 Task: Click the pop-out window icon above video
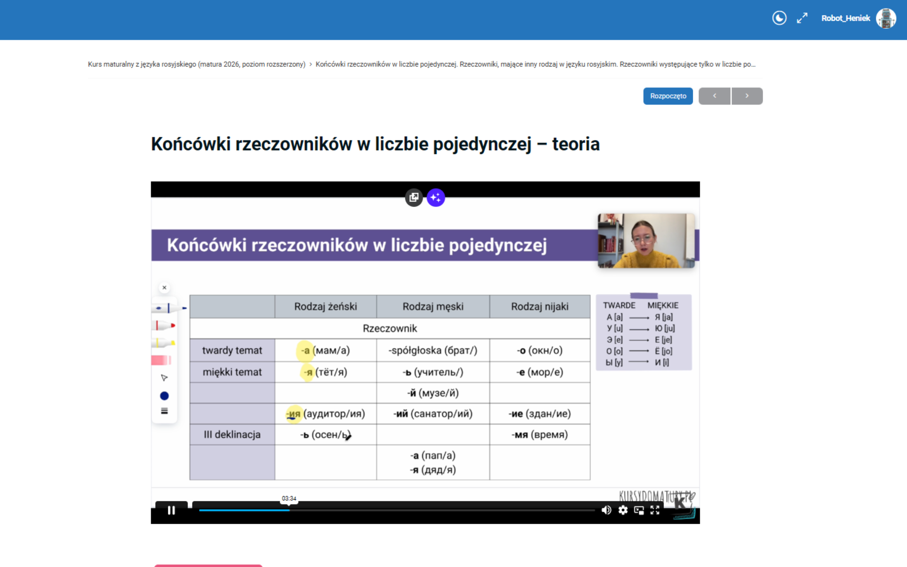tap(414, 197)
